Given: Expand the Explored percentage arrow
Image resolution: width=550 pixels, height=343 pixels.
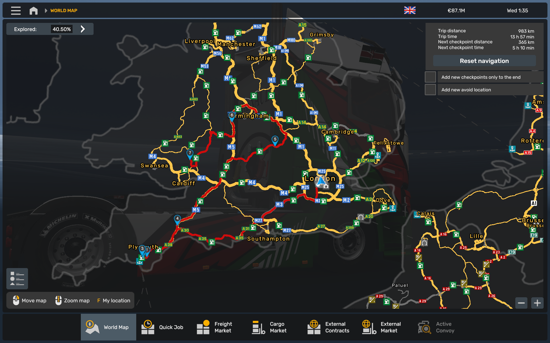Looking at the screenshot, I should pyautogui.click(x=83, y=29).
